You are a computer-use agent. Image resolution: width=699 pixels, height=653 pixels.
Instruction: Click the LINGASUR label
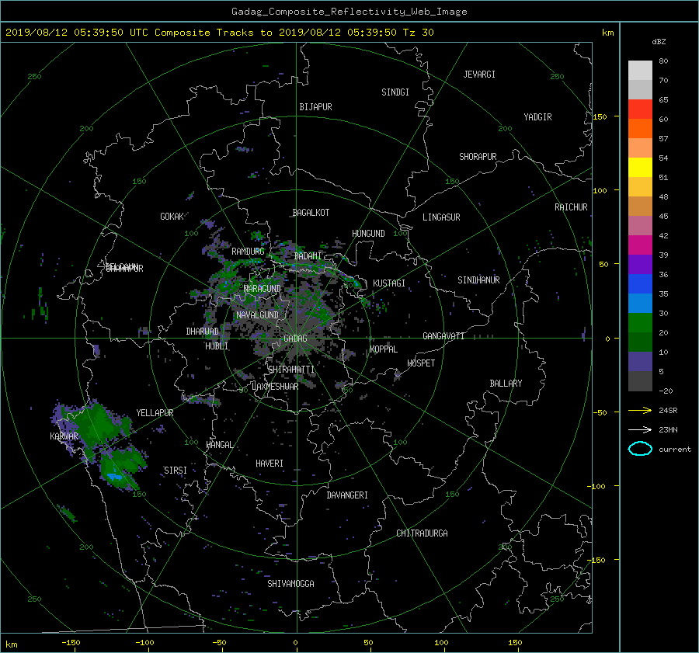tap(441, 217)
